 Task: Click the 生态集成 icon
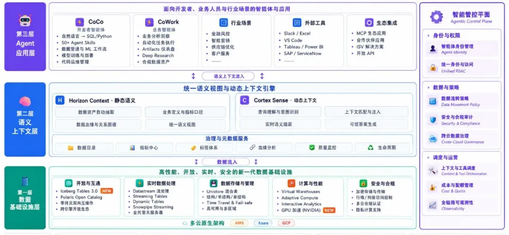pos(369,23)
